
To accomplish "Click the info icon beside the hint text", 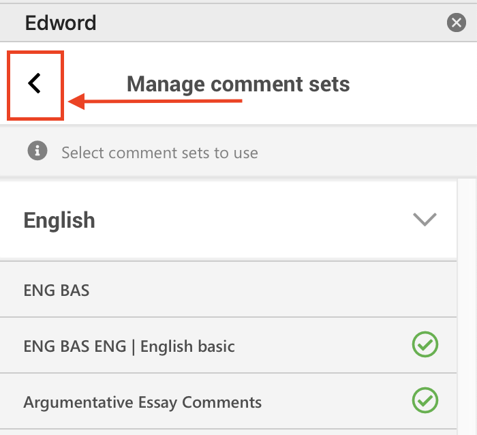I will point(37,151).
